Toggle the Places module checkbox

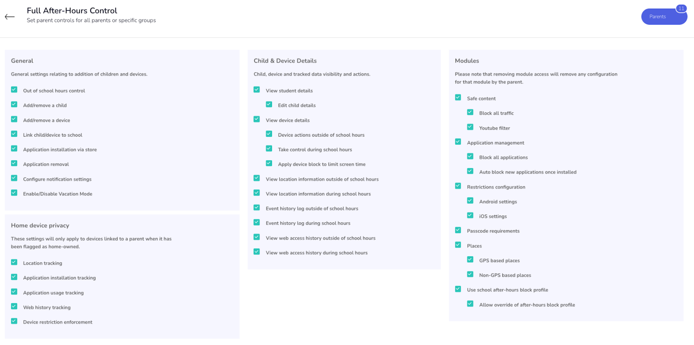click(458, 245)
